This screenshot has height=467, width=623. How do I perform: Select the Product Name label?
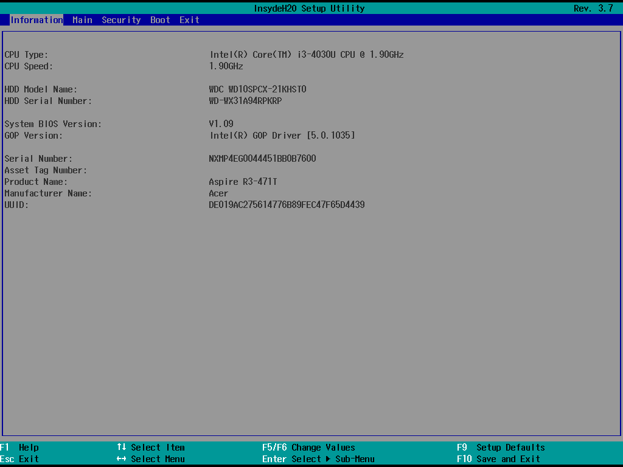[36, 182]
